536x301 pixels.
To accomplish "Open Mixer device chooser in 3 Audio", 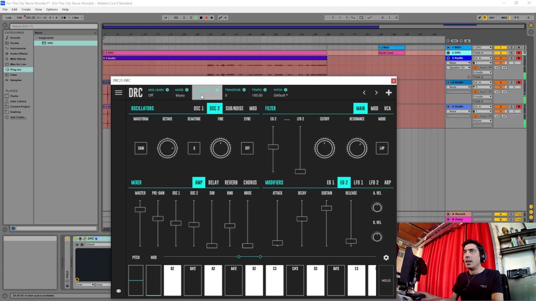I will [459, 63].
